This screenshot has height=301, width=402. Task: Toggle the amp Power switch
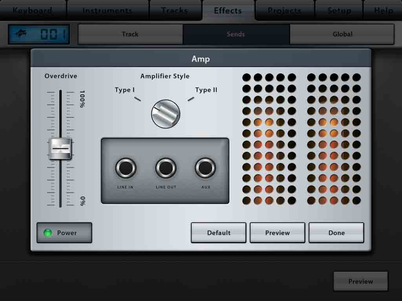64,232
